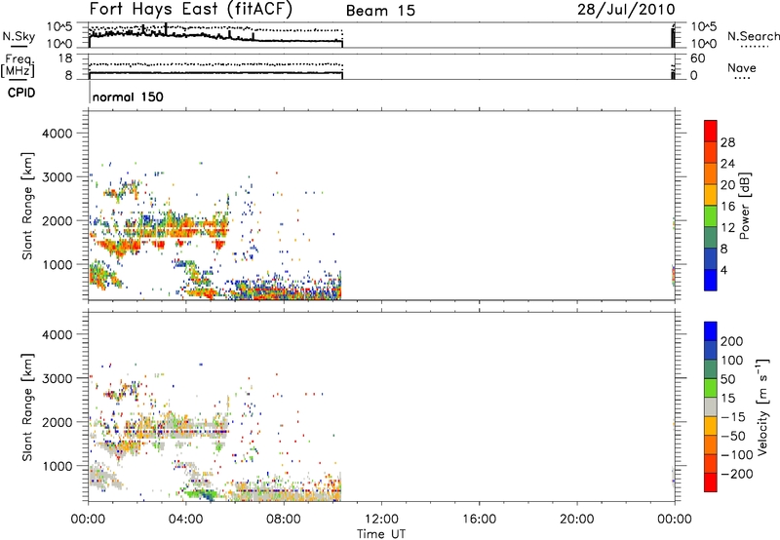Click the red segment of the Power colorbar
Image resolution: width=780 pixels, height=540 pixels.
711,131
